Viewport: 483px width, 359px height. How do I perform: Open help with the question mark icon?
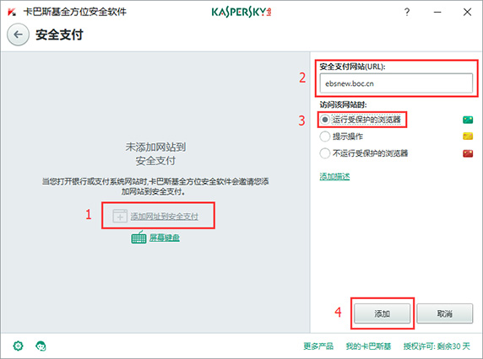(x=407, y=12)
